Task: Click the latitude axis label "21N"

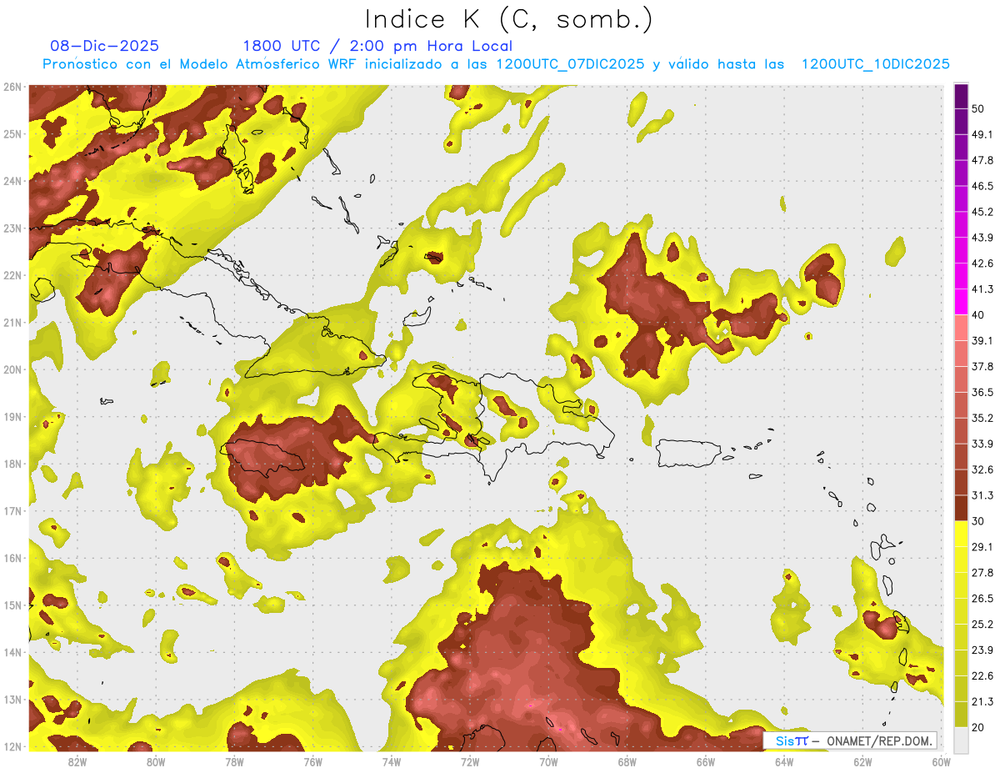Action: coord(12,322)
